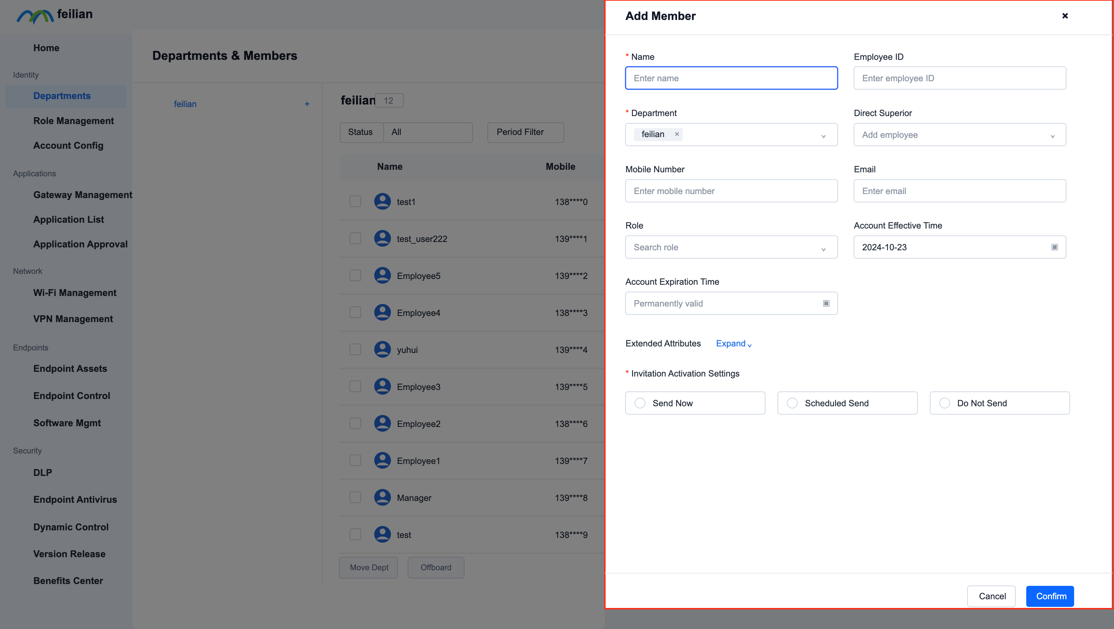The height and width of the screenshot is (629, 1114).
Task: Open Software Mgmt in sidebar
Action: [67, 423]
